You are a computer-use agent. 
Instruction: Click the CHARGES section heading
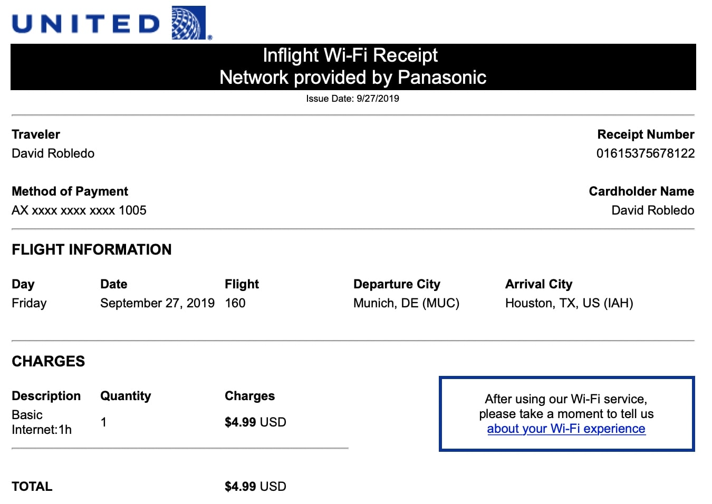coord(49,361)
